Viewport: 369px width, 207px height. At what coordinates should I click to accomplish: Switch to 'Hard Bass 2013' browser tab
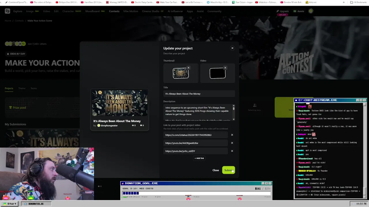tap(92, 2)
